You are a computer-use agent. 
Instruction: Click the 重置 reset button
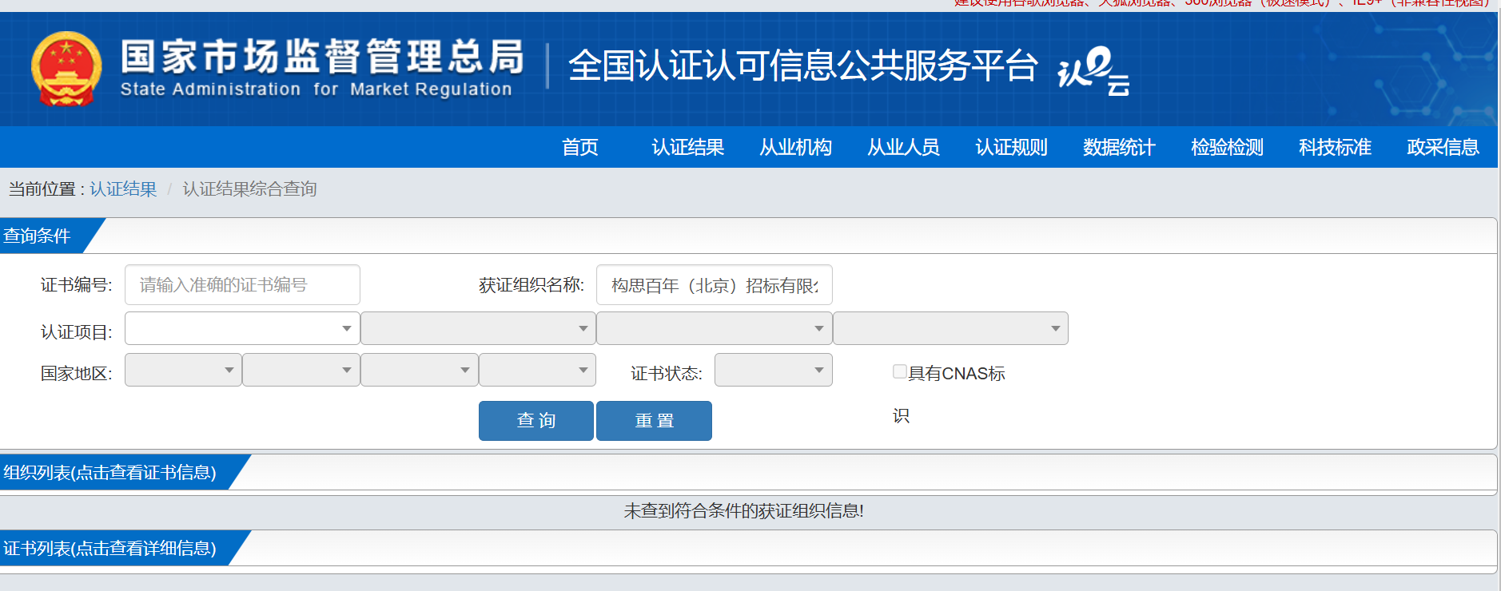coord(654,421)
